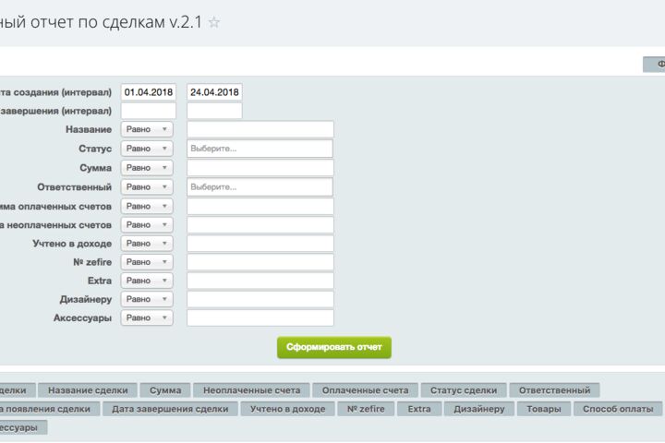The image size is (665, 443).
Task: Open the оплаченных счетов condition dropdown
Action: (147, 207)
